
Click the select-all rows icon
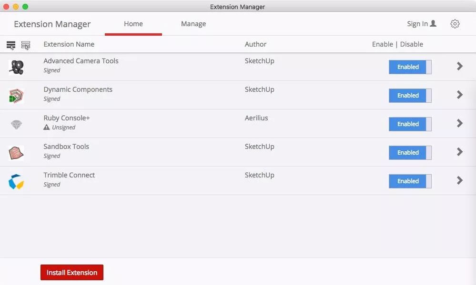pos(11,45)
